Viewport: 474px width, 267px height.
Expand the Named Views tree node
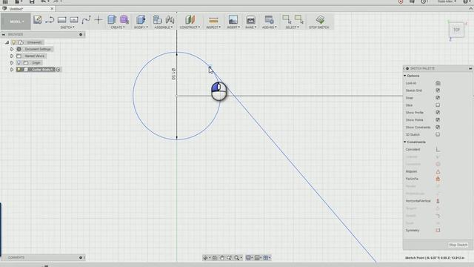click(x=12, y=56)
